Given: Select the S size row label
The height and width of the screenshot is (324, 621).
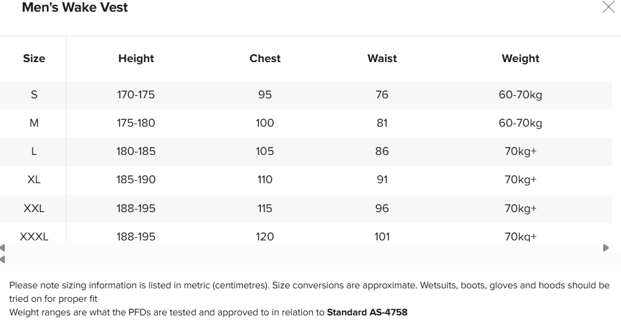Looking at the screenshot, I should (34, 95).
